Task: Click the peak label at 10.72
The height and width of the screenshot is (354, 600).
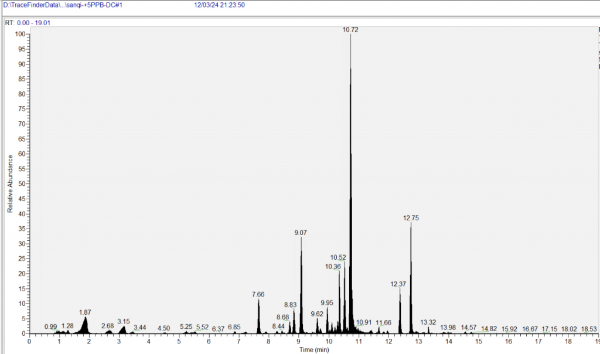Action: [350, 29]
